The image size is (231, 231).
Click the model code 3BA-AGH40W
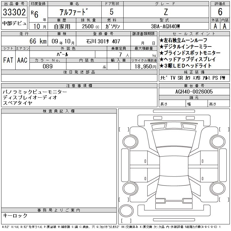(x=166, y=26)
